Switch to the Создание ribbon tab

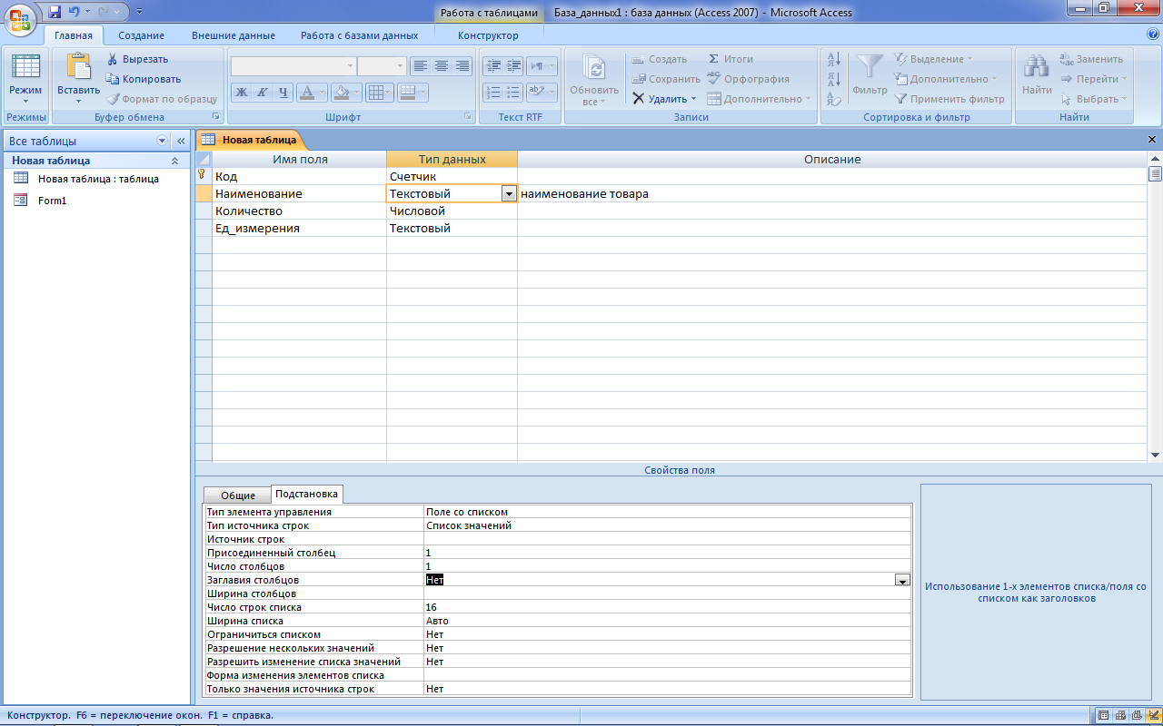(141, 35)
